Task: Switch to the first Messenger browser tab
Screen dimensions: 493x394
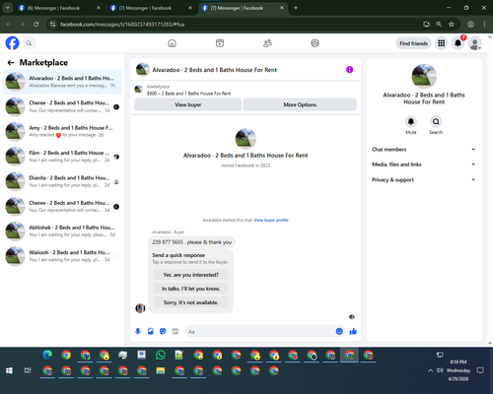Action: pos(59,8)
